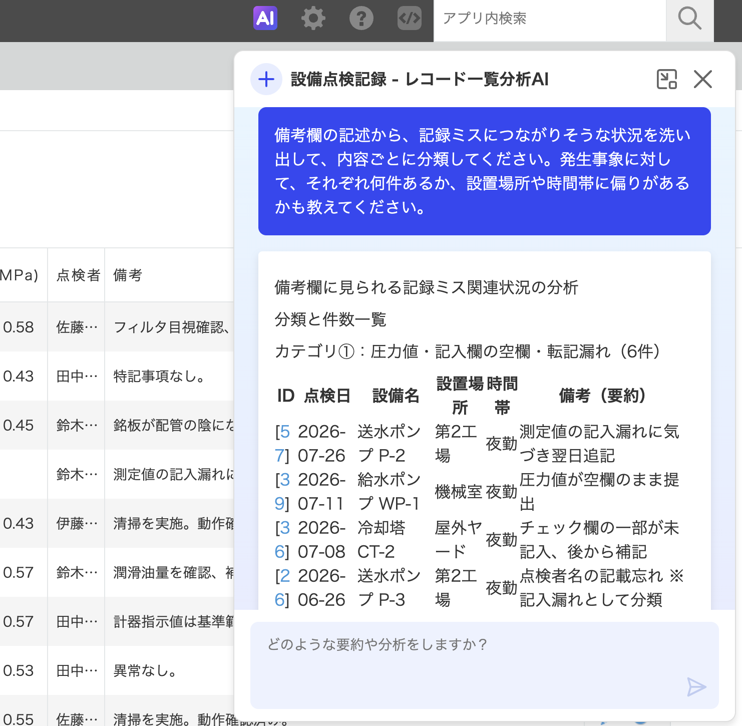
Task: Click the 圧力値が空欄のまま提出 summary cell
Action: 599,492
